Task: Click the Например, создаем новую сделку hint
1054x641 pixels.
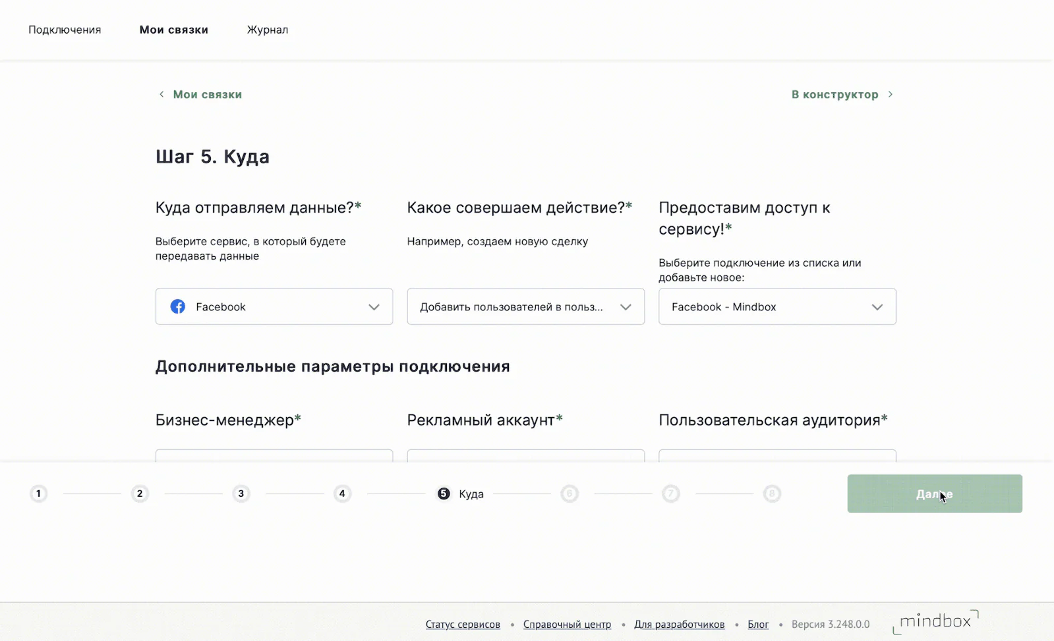Action: coord(498,241)
